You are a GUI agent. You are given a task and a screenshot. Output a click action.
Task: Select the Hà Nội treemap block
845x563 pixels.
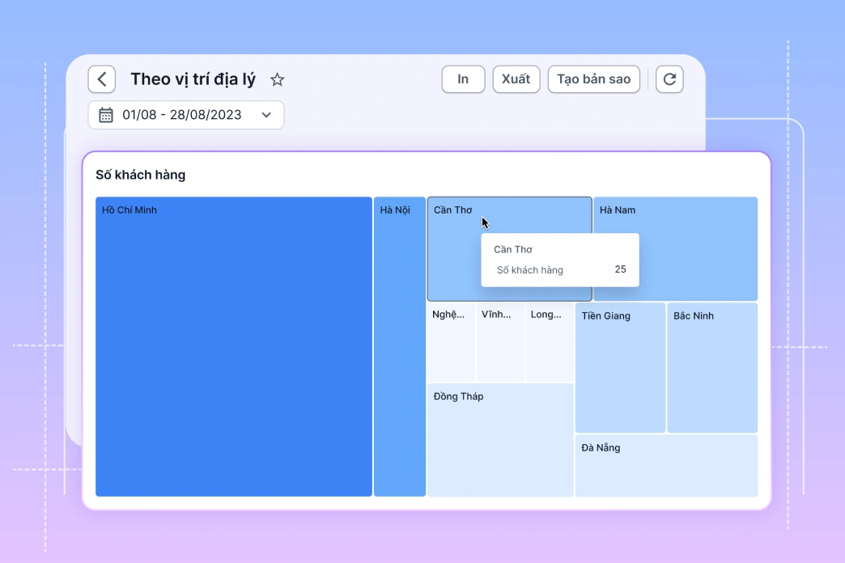click(x=399, y=348)
